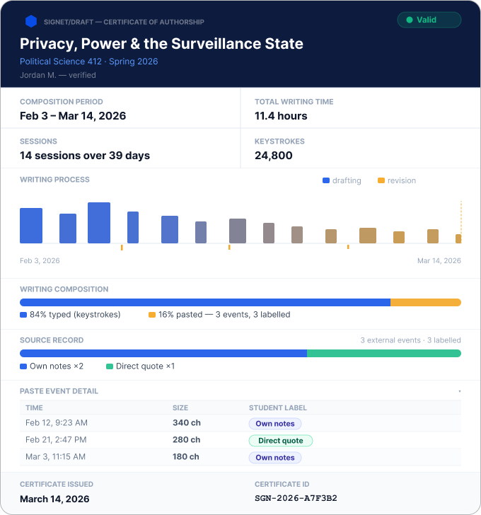Collapse the Paste Event Detail section arrow
Image resolution: width=481 pixels, height=515 pixels.
click(459, 391)
